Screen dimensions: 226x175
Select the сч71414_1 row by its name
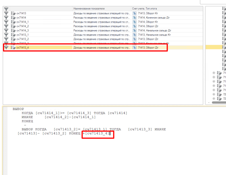pos(23,22)
